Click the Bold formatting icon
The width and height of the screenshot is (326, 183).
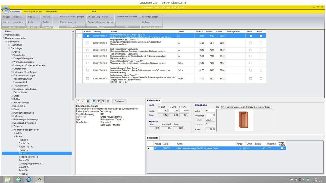(x=78, y=101)
